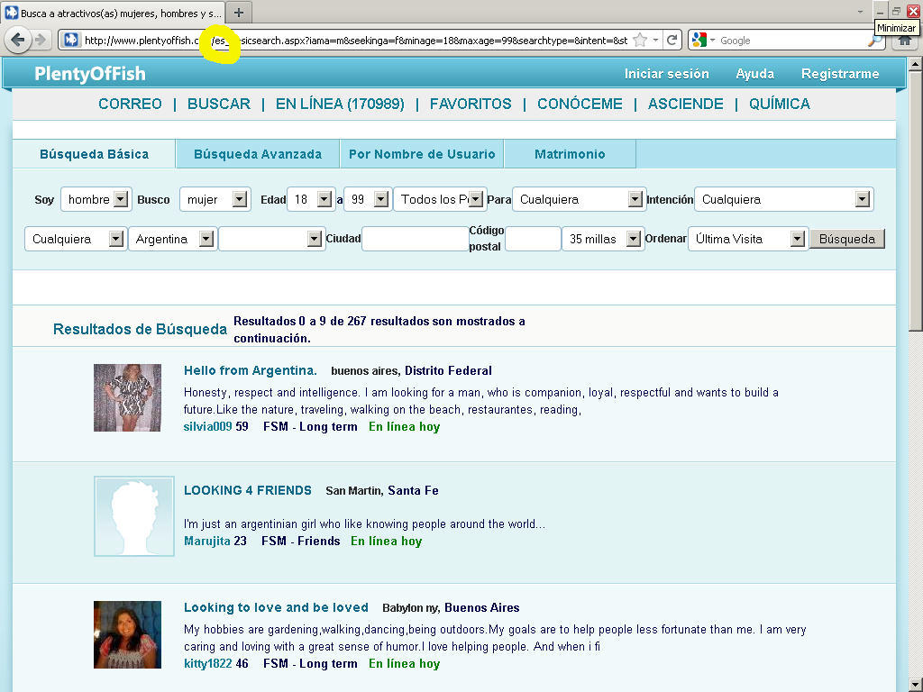
Task: Open the empty region dropdown next to Argentina
Action: pos(271,239)
